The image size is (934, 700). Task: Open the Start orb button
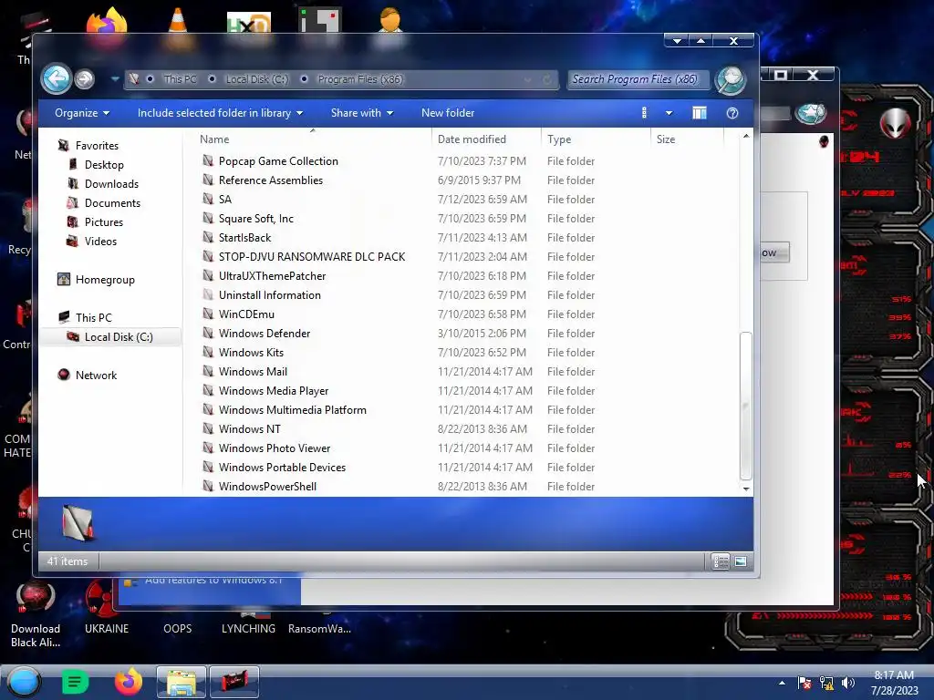[x=24, y=682]
